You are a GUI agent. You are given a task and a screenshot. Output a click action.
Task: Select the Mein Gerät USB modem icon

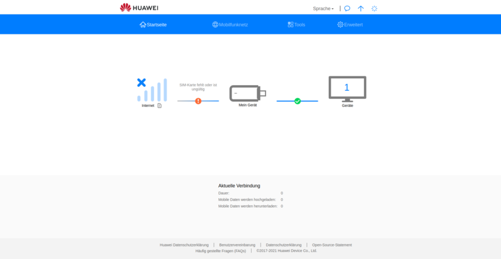[x=247, y=93]
